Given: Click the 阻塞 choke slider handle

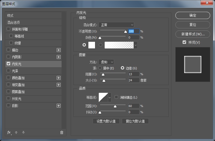Looking at the screenshot, I should point(103,75).
